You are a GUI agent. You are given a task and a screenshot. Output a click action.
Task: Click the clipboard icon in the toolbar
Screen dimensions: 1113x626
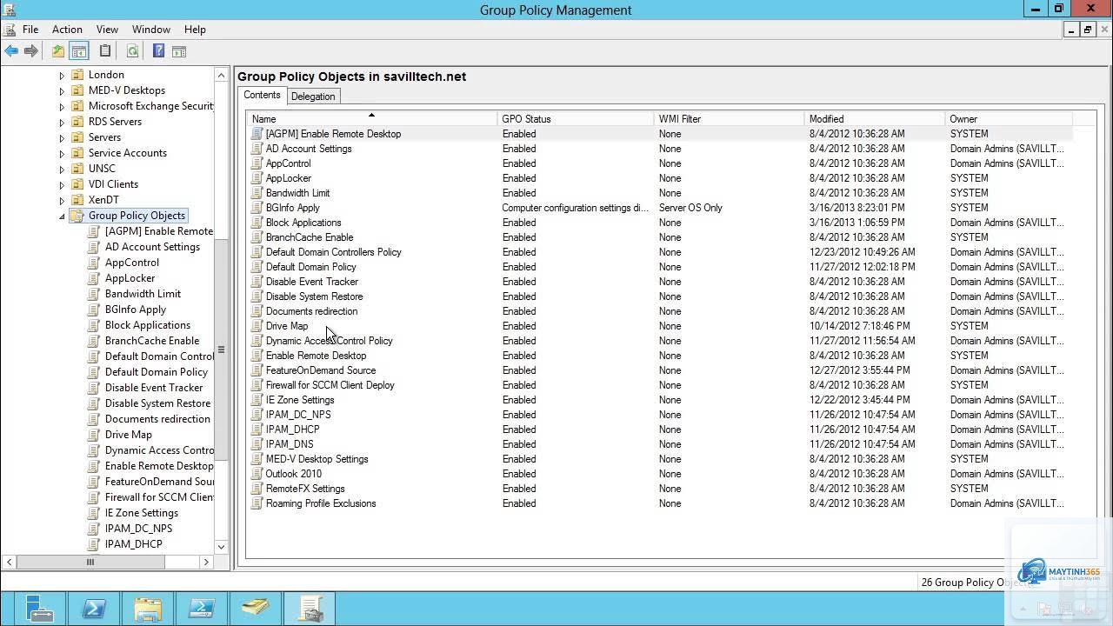(105, 51)
